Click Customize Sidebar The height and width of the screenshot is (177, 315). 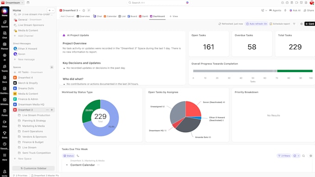click(x=33, y=168)
